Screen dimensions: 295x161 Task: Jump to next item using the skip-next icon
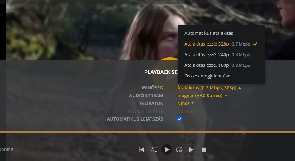[191, 150]
